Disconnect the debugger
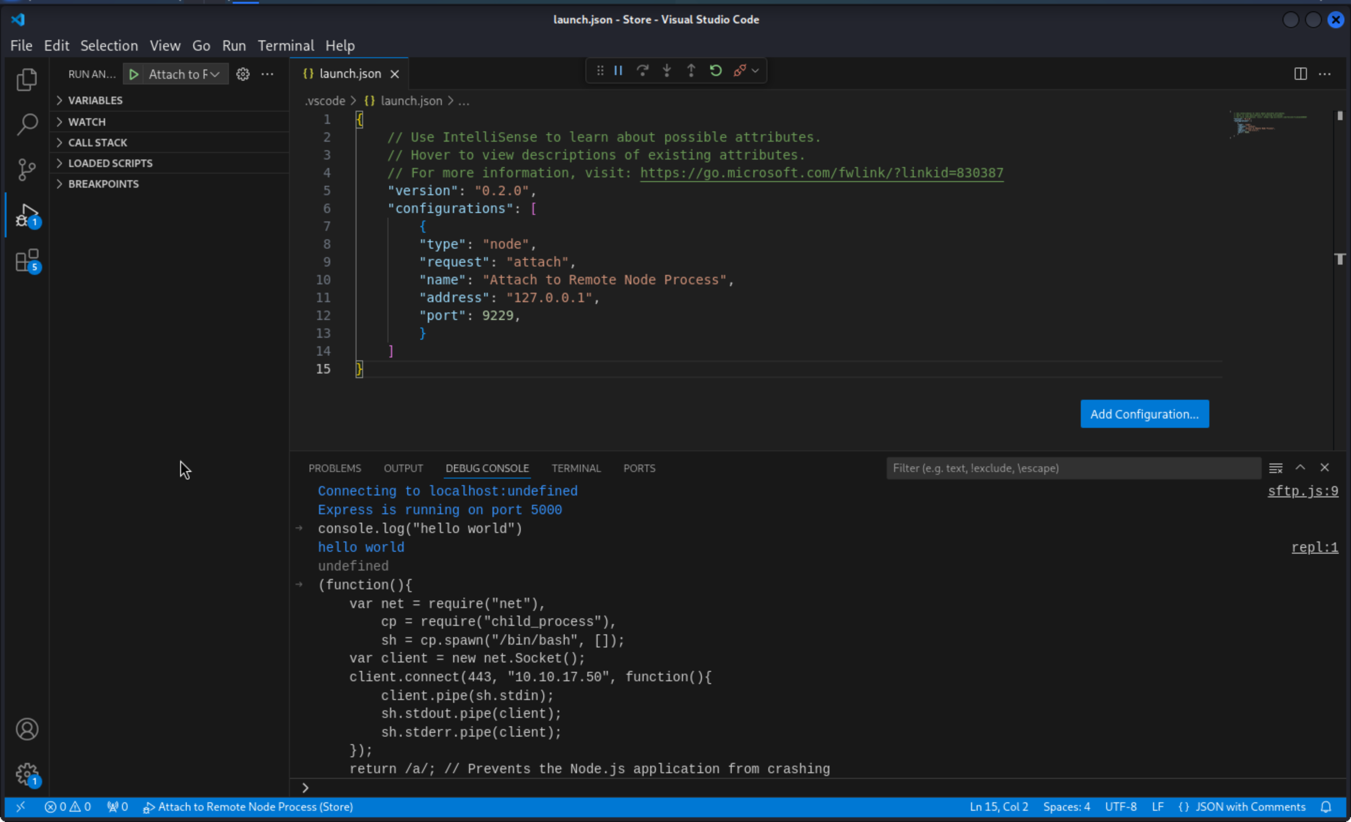1351x822 pixels. point(739,71)
